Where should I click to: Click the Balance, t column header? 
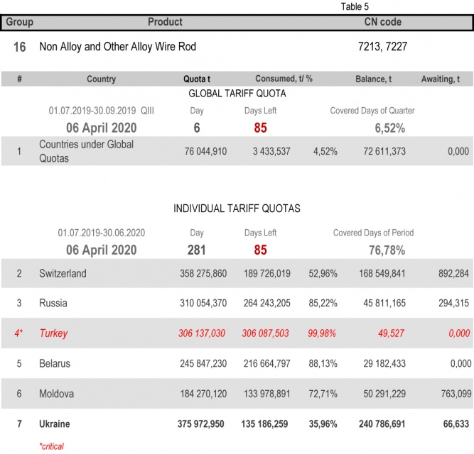tap(373, 79)
